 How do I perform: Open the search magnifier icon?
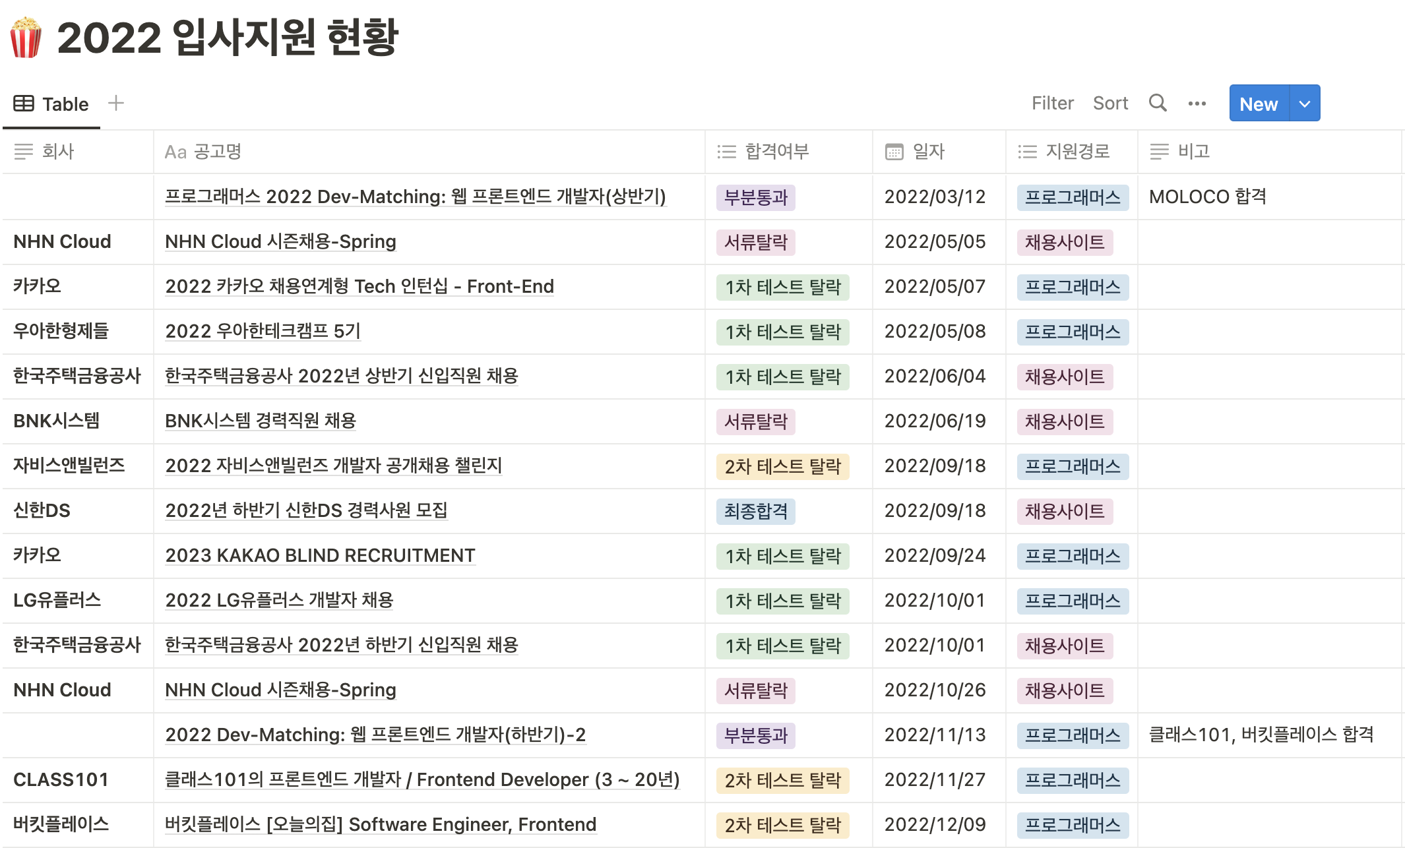(x=1158, y=104)
